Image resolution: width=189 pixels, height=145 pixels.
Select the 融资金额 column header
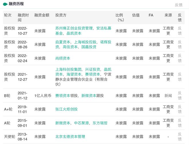tap(42, 15)
